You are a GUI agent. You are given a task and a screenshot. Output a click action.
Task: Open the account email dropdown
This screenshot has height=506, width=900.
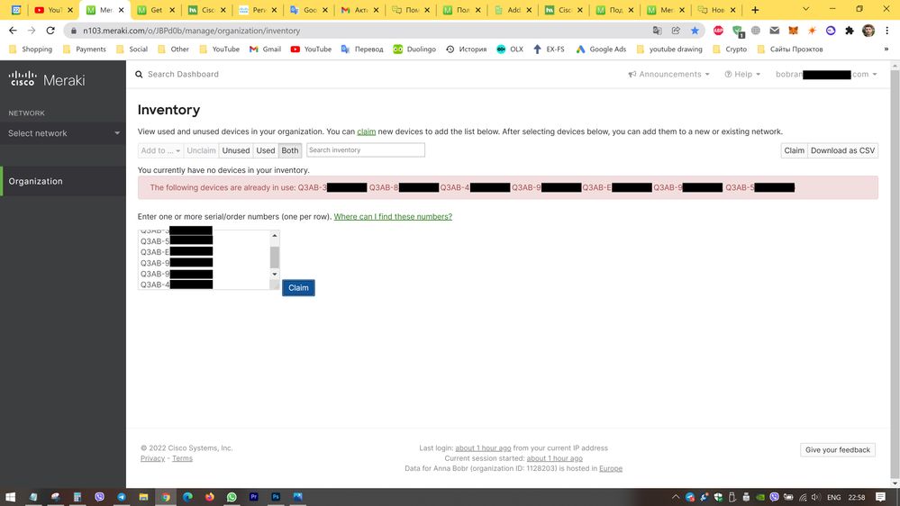826,74
